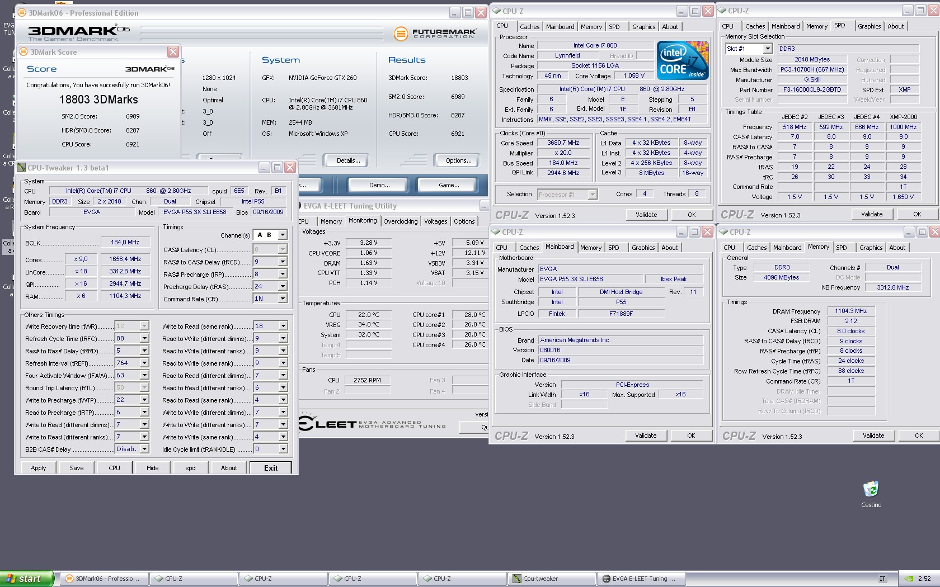Screen dimensions: 940x587
Task: Click the spd button in CPU-Tweaker
Action: [x=191, y=468]
